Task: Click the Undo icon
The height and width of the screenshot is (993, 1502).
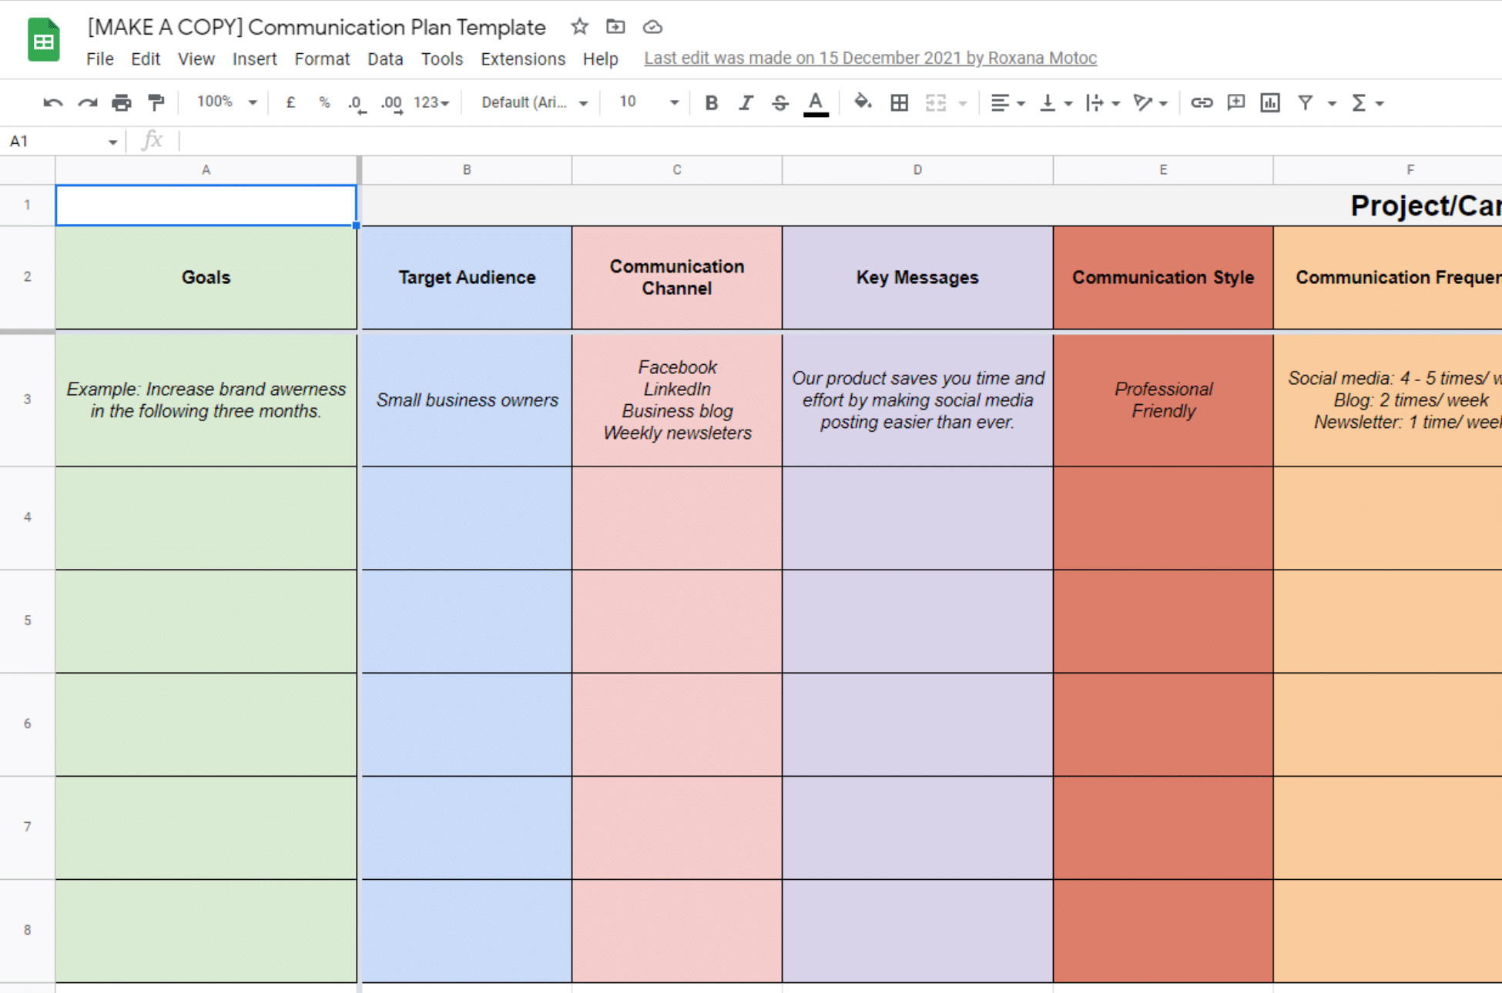Action: tap(52, 102)
